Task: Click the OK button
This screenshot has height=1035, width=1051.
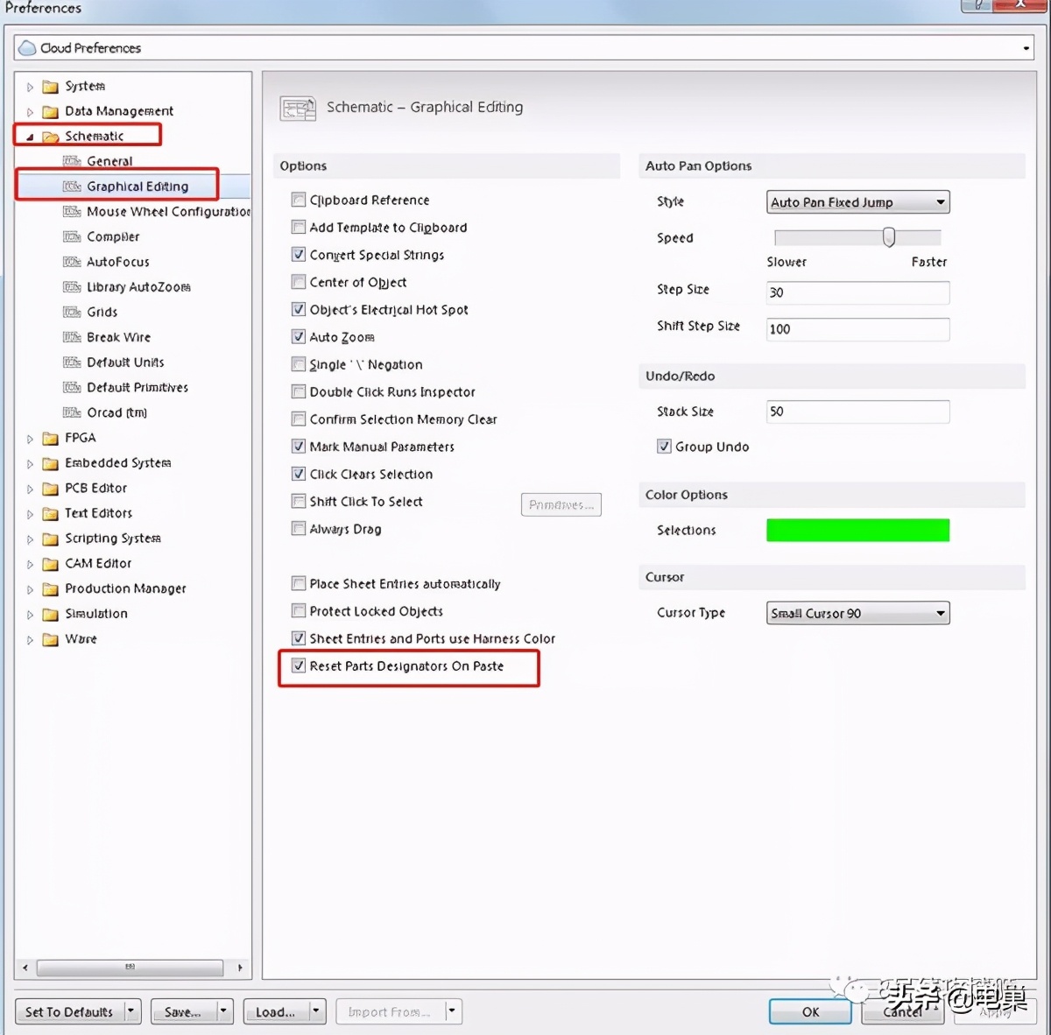Action: (810, 1012)
